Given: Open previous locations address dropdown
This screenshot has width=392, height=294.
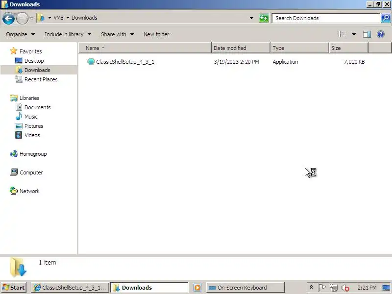Looking at the screenshot, I should pyautogui.click(x=251, y=18).
